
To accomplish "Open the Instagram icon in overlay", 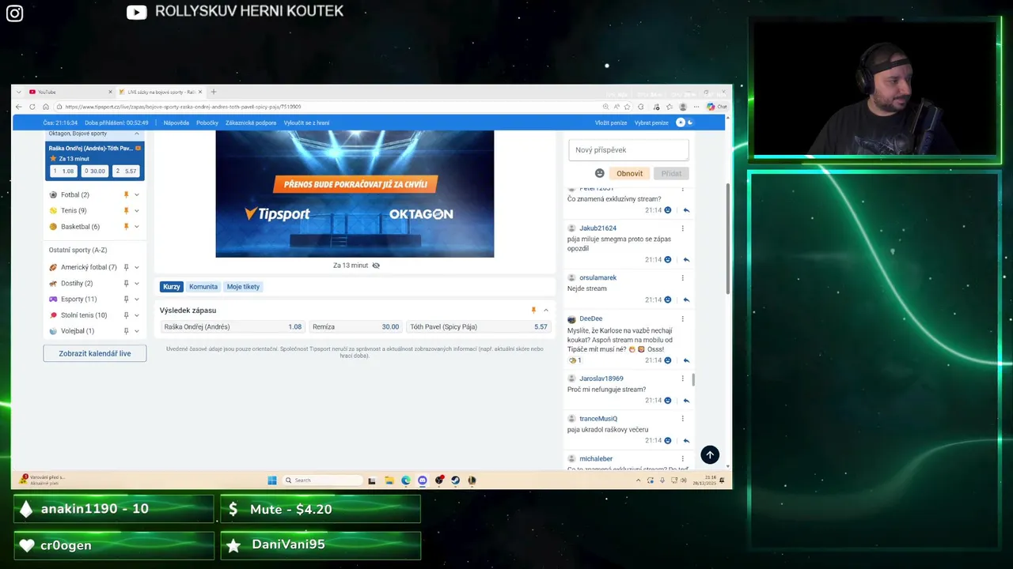I will pyautogui.click(x=14, y=13).
